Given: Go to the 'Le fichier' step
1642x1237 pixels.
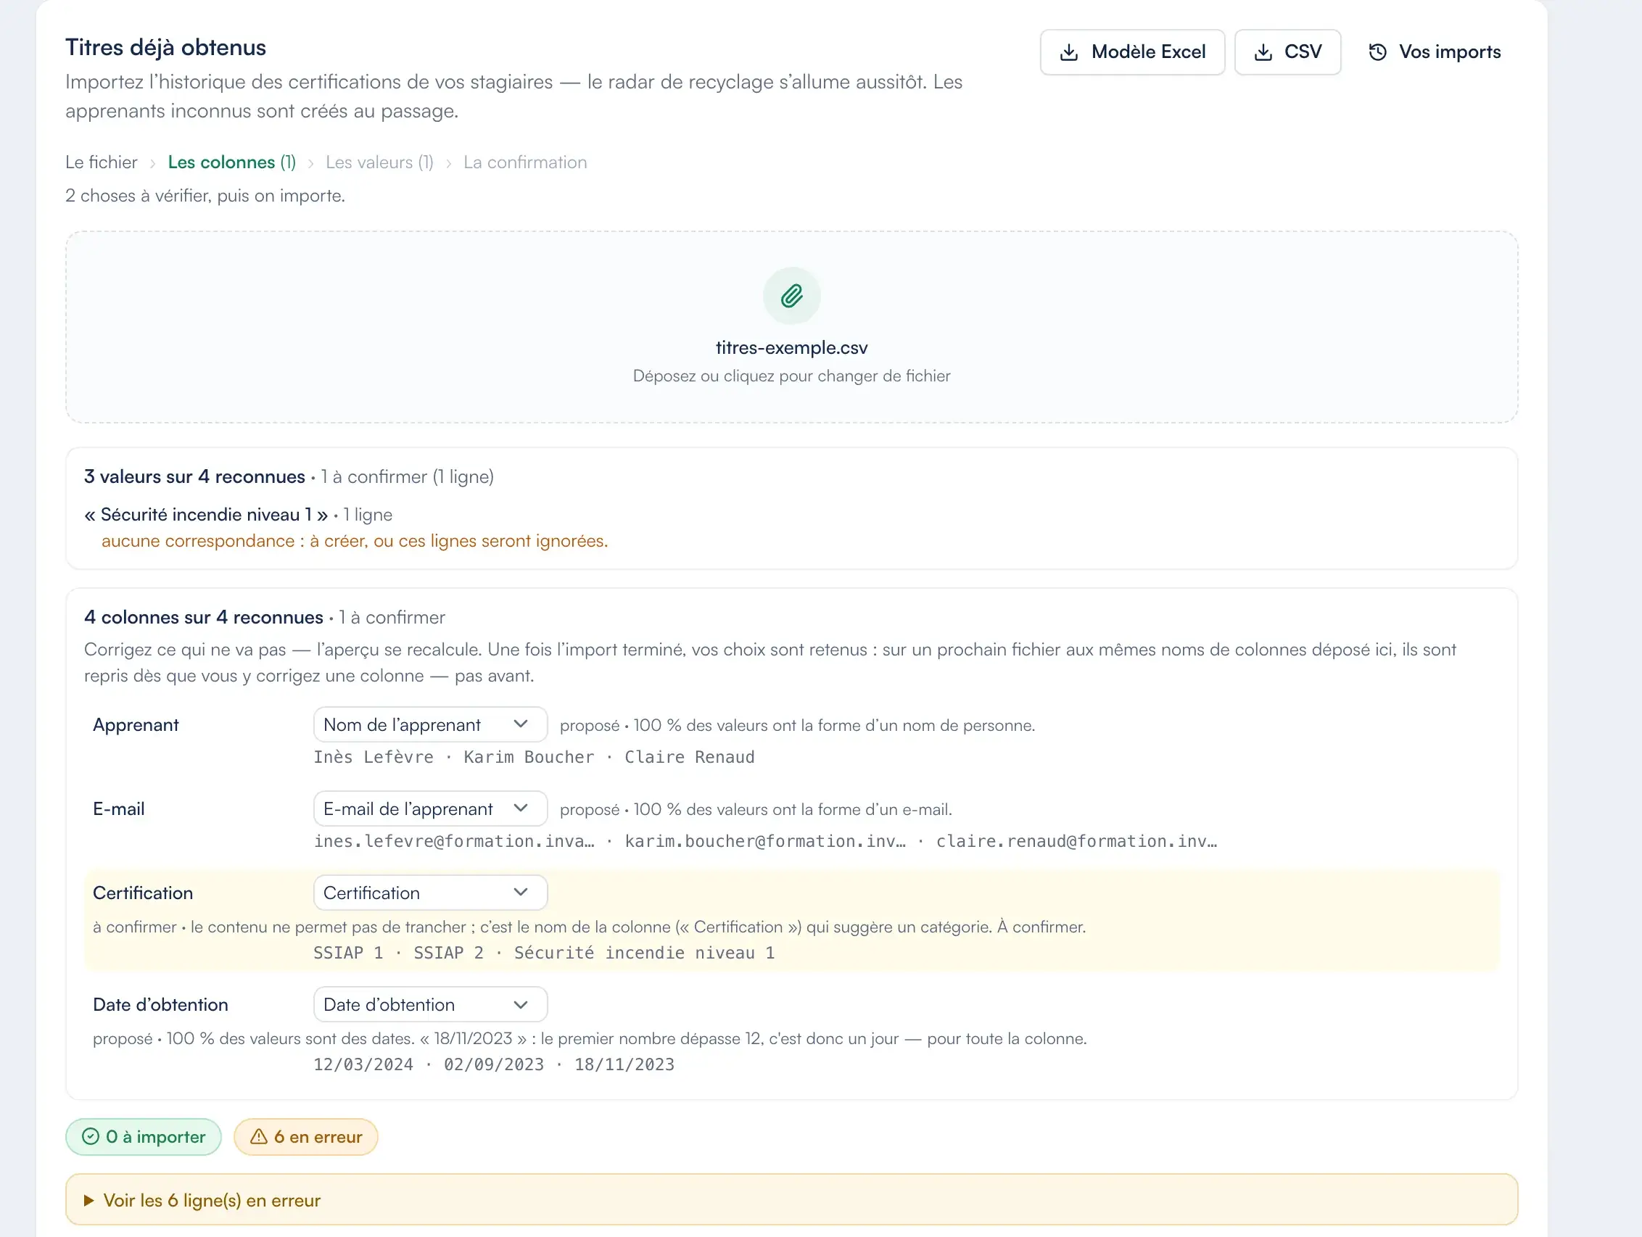Looking at the screenshot, I should (x=101, y=162).
